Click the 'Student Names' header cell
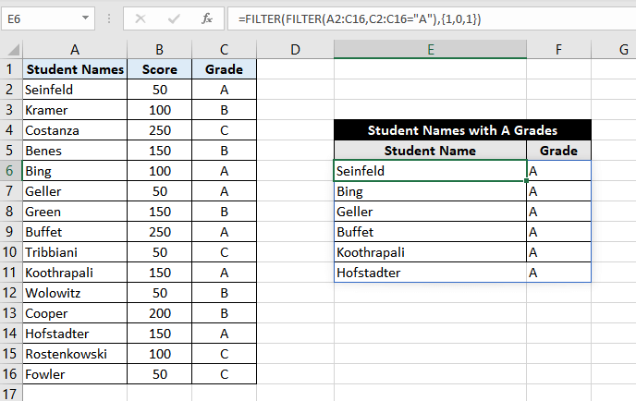The width and height of the screenshot is (636, 401). click(75, 69)
